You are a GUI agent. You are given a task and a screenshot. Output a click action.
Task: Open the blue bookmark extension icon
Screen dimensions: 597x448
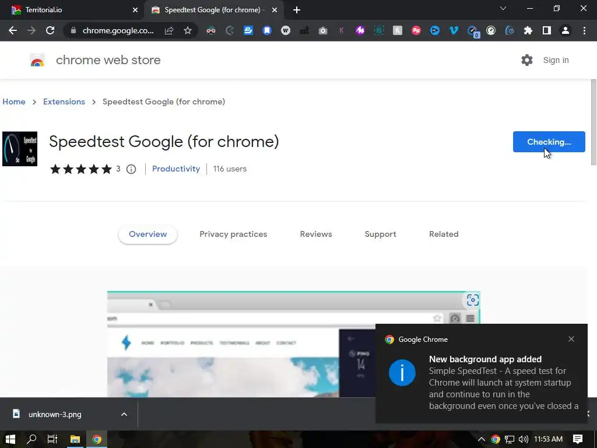267,30
